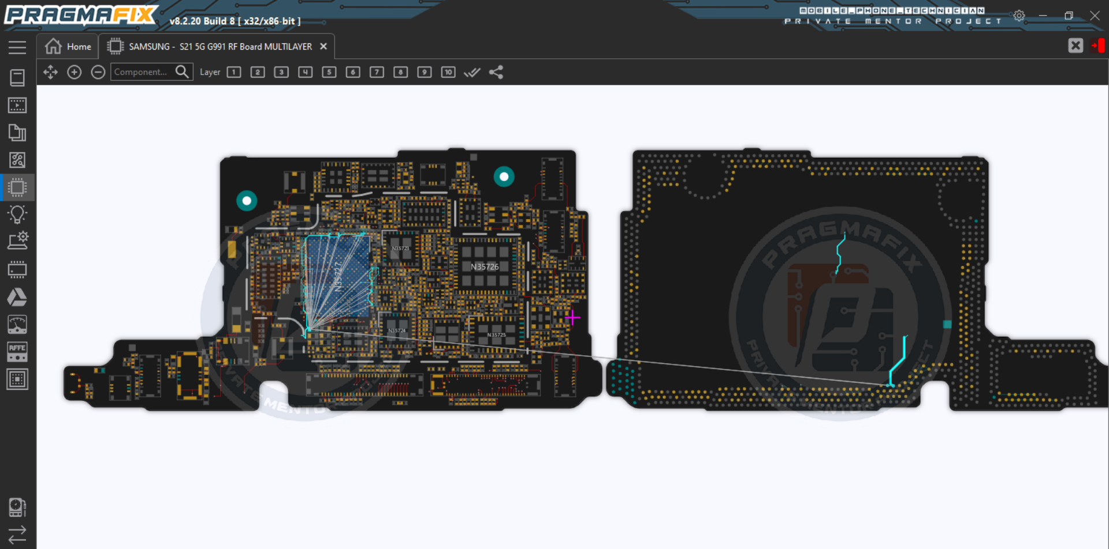Select the chip/boardview sidebar icon
Screen dimensions: 1109x549
[x=17, y=187]
